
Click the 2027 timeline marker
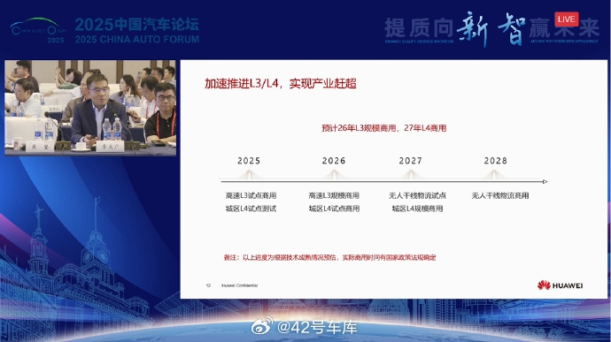pyautogui.click(x=410, y=161)
